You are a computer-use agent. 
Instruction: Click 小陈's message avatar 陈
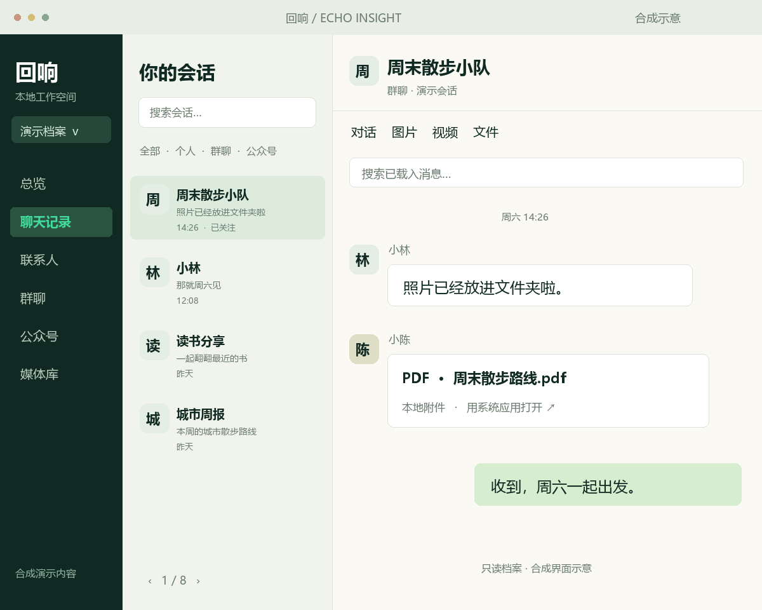[364, 349]
